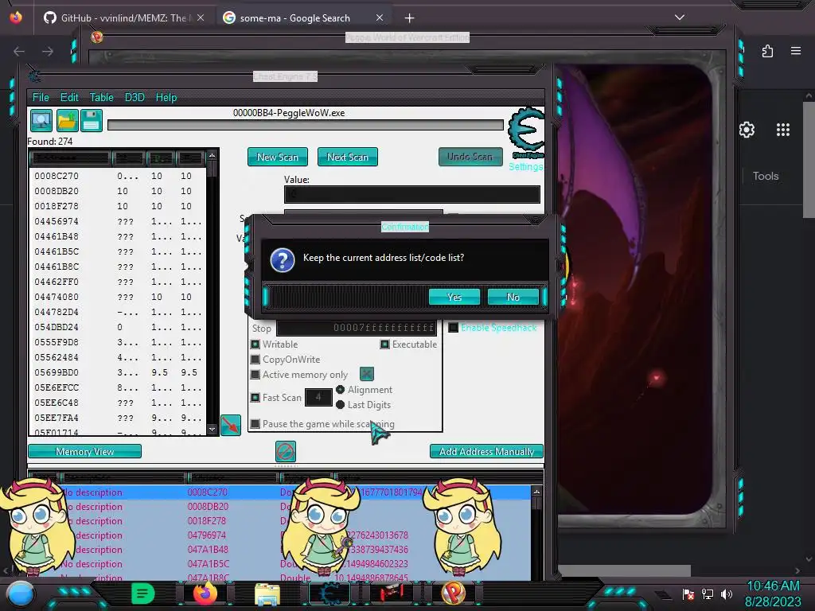The width and height of the screenshot is (815, 611).
Task: Open the Table menu
Action: 101,97
